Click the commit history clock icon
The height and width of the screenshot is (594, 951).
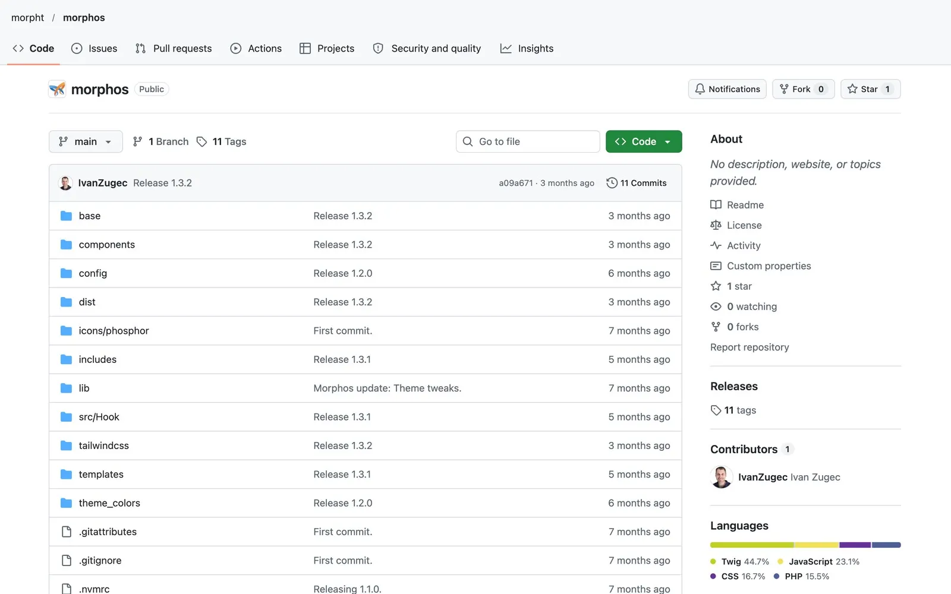(x=612, y=183)
